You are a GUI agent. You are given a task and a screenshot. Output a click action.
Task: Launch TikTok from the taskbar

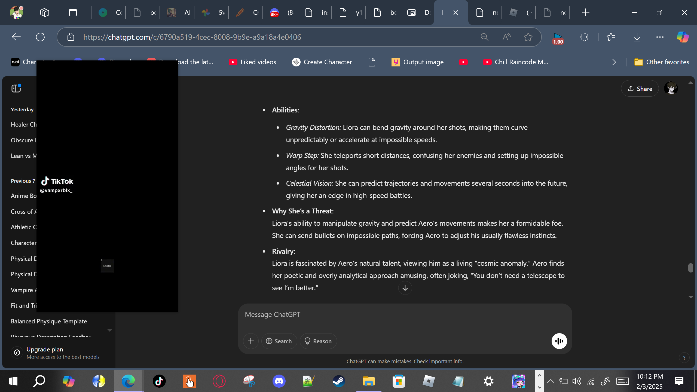point(159,381)
